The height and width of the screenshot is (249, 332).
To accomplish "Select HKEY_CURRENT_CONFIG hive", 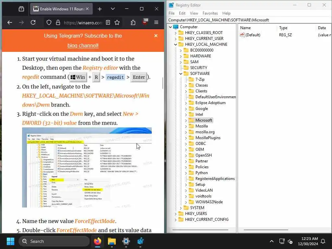I will [x=207, y=219].
